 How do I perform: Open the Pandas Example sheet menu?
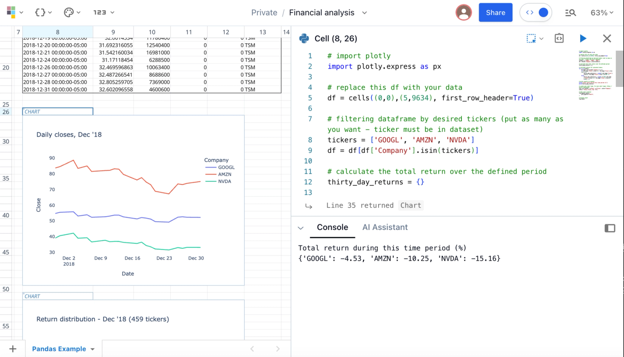[92, 349]
